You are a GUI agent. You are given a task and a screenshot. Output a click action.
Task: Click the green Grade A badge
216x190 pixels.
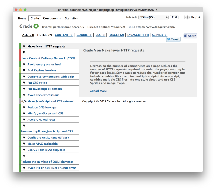click(36, 26)
